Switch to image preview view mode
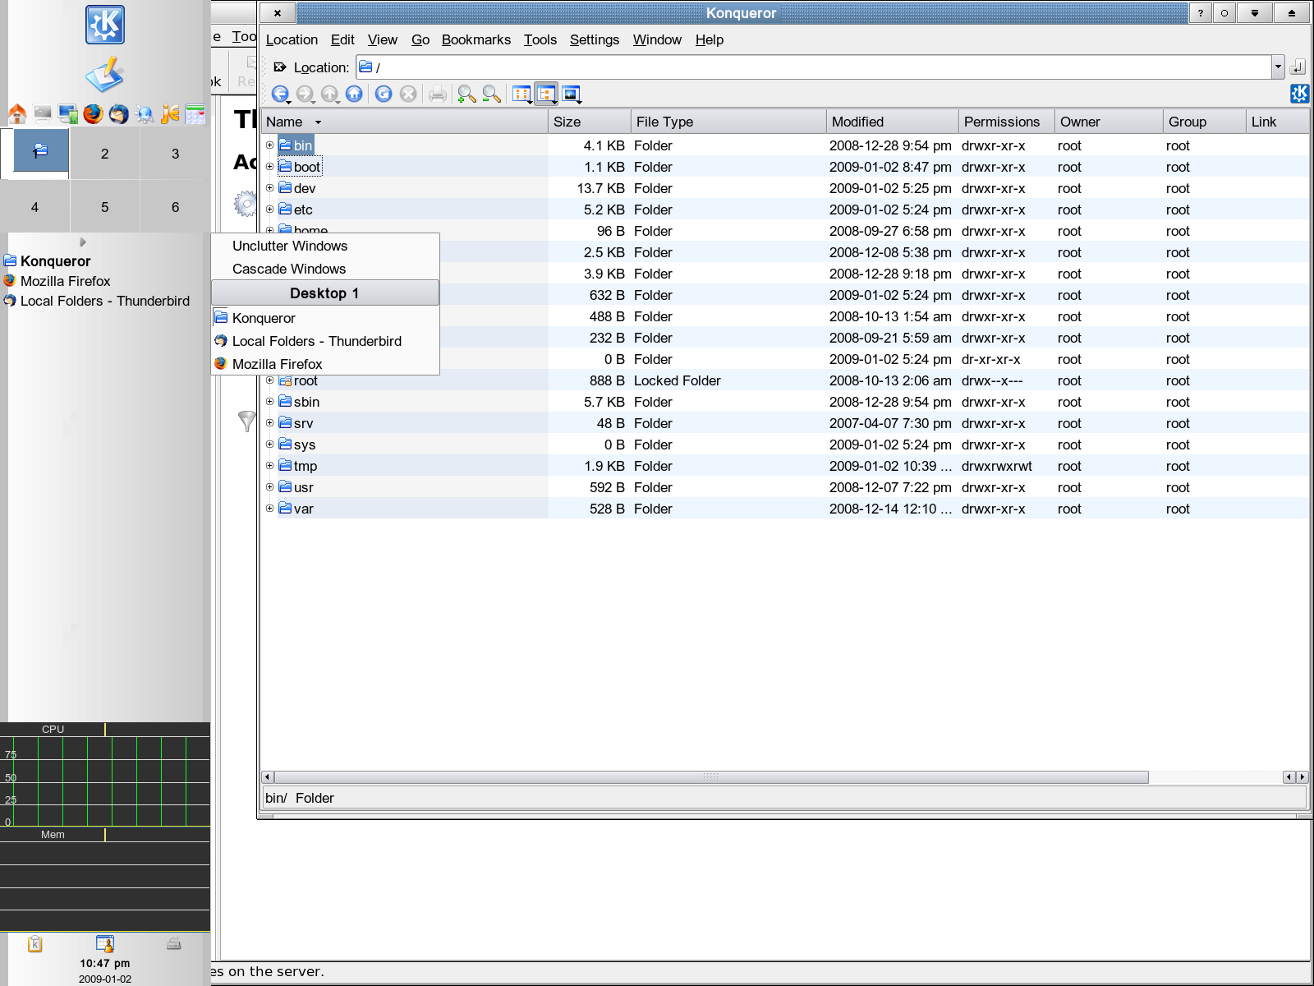 pyautogui.click(x=572, y=94)
